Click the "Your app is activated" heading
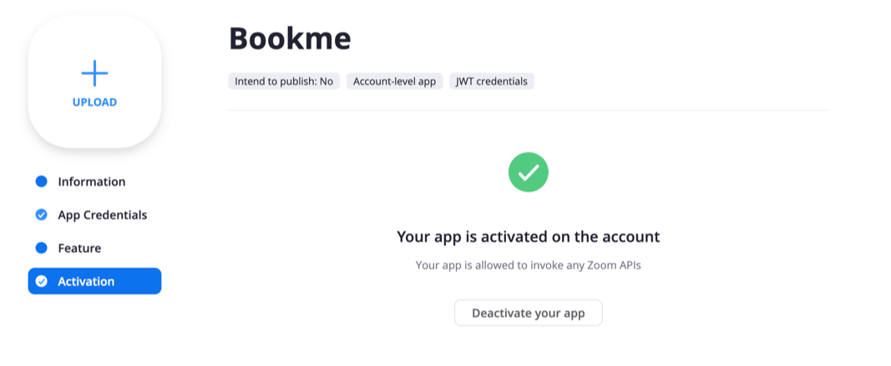The image size is (891, 366). click(x=528, y=237)
